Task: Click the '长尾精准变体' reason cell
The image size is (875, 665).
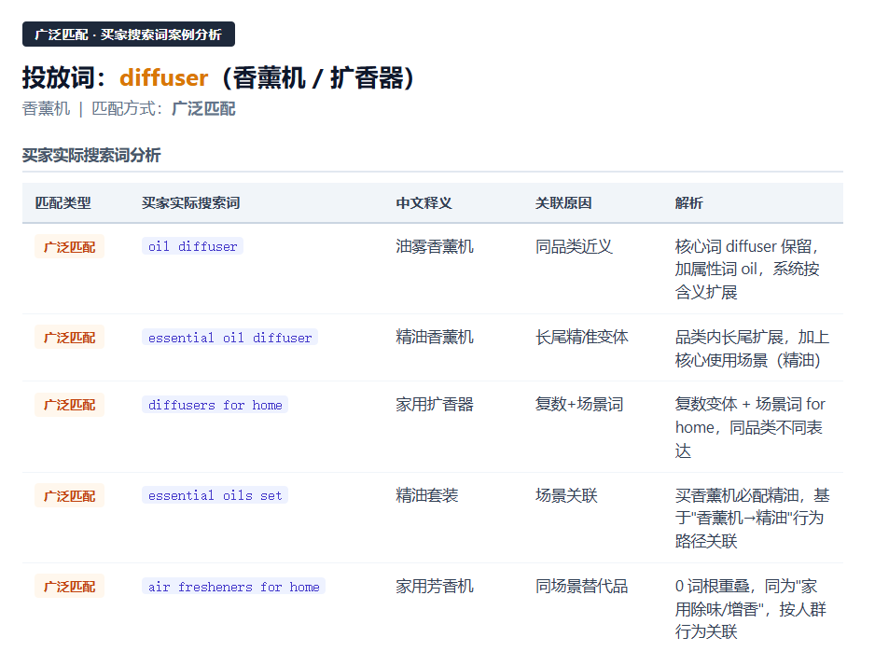Action: (582, 337)
